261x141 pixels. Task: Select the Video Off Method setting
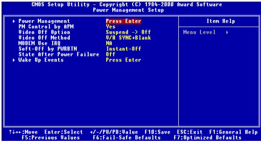pyautogui.click(x=44, y=38)
